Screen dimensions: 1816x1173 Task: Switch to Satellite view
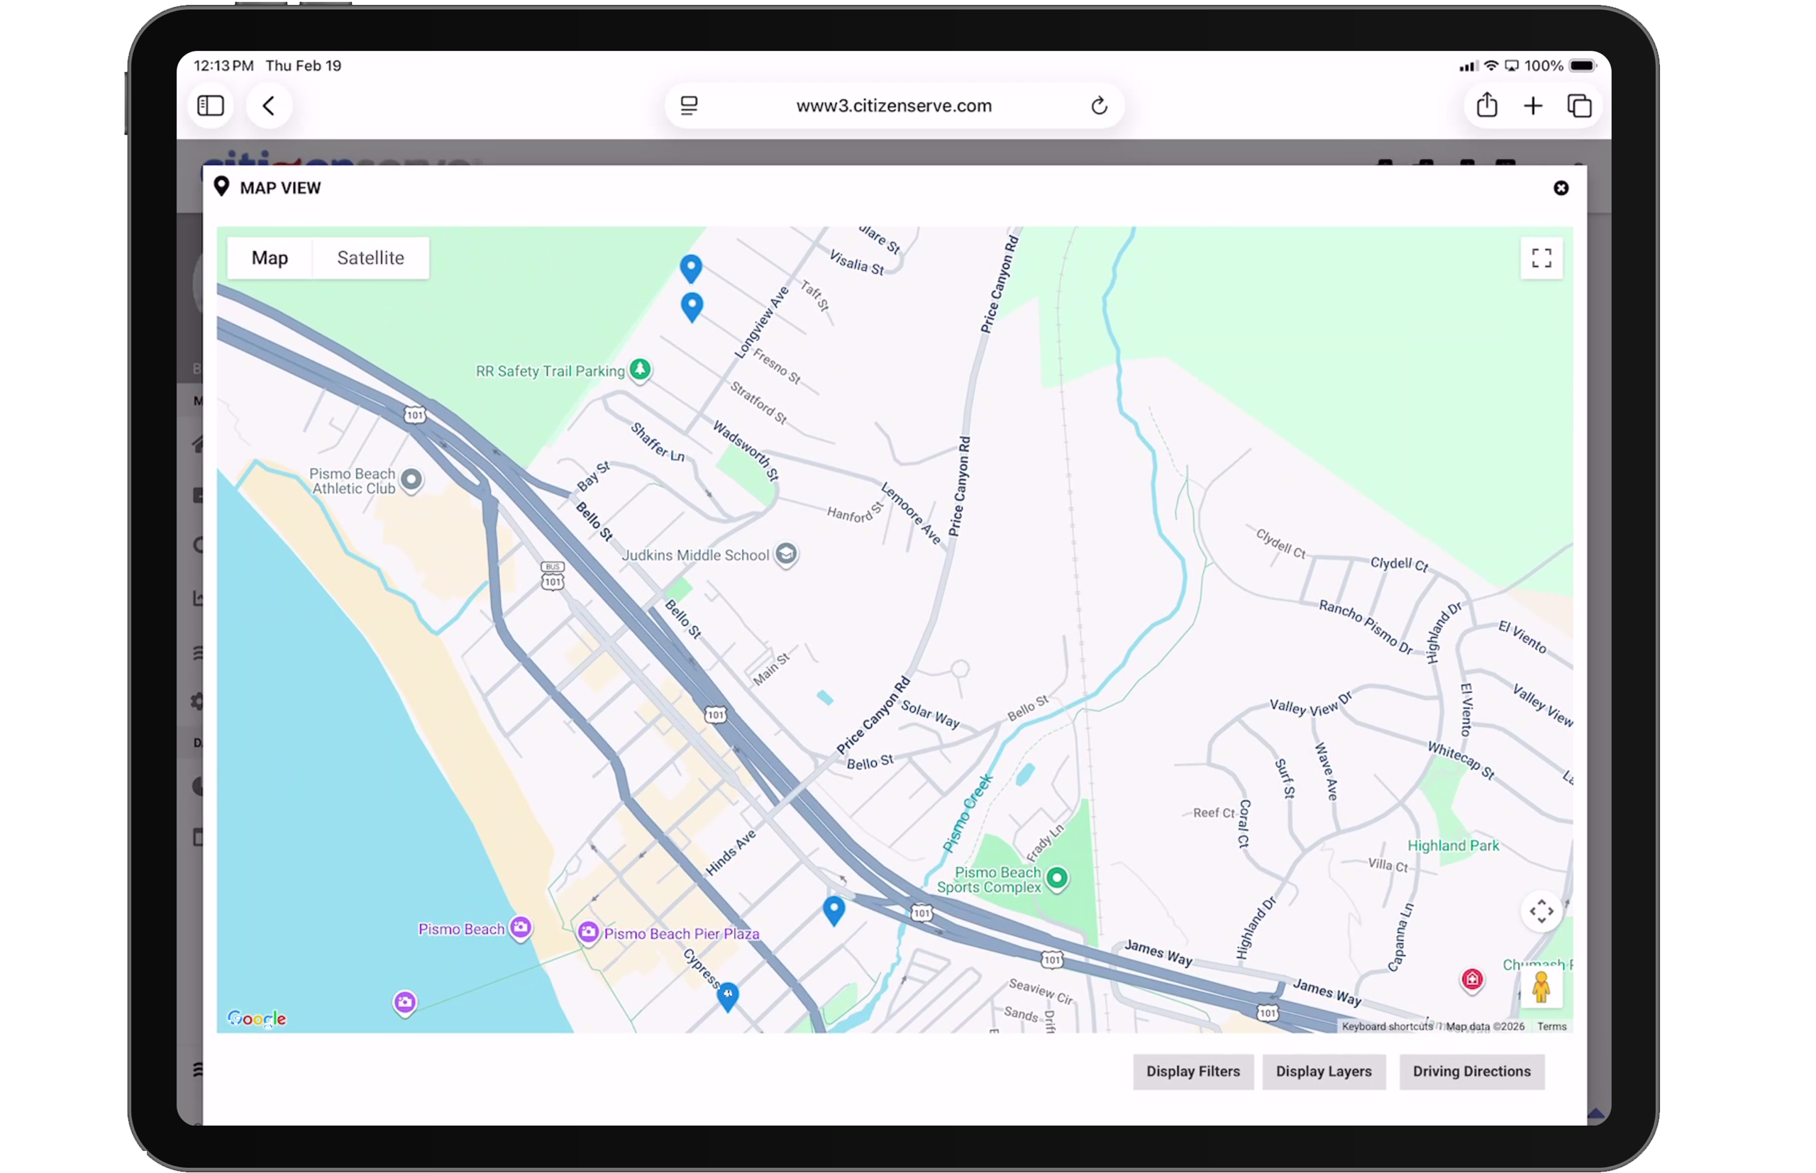371,257
